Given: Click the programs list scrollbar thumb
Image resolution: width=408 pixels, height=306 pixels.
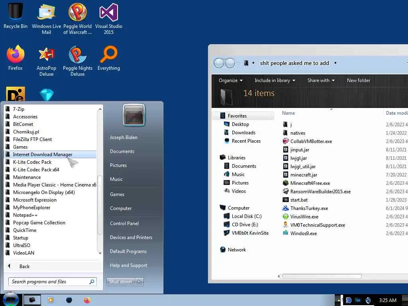Looking at the screenshot, I should pyautogui.click(x=99, y=205).
